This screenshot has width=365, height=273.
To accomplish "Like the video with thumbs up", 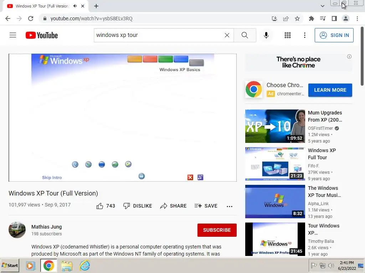I will tap(106, 206).
